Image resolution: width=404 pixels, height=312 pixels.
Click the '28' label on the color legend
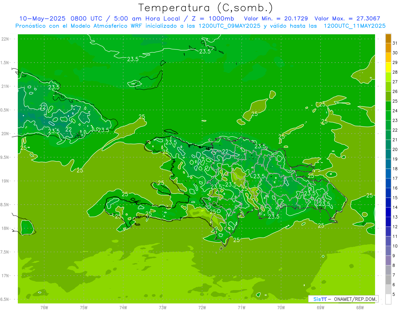pos(395,72)
